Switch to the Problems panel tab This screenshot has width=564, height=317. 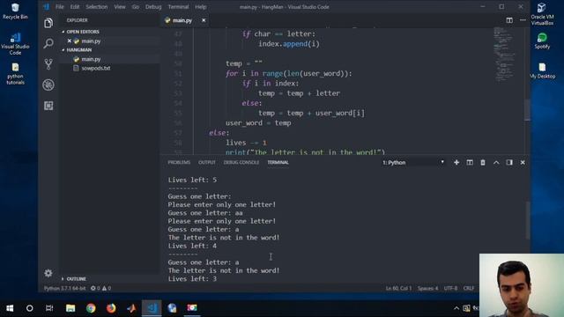[x=179, y=162]
